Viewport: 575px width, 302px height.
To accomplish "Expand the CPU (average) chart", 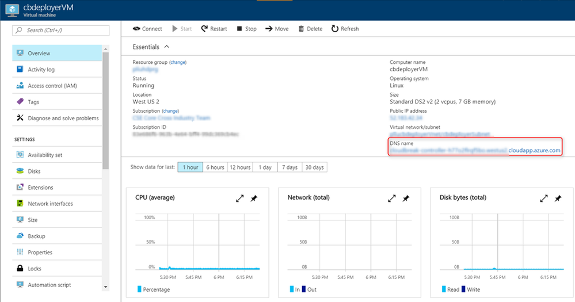I will [240, 198].
